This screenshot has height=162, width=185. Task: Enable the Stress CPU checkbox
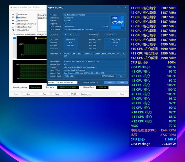(x=17, y=14)
